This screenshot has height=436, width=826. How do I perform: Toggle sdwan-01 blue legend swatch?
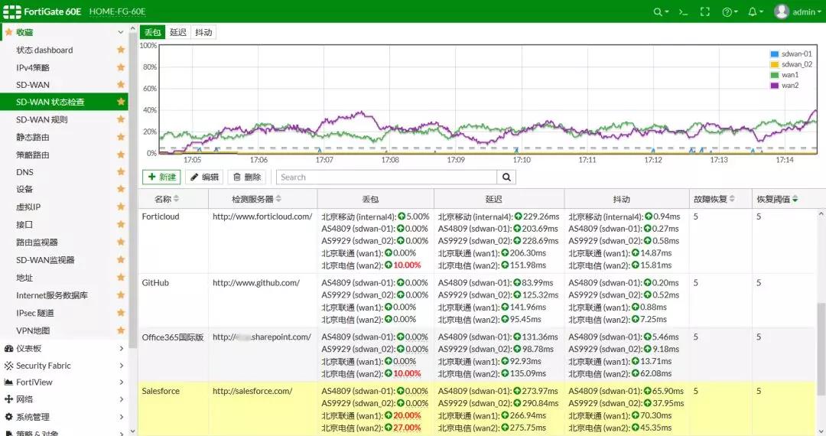coord(774,54)
